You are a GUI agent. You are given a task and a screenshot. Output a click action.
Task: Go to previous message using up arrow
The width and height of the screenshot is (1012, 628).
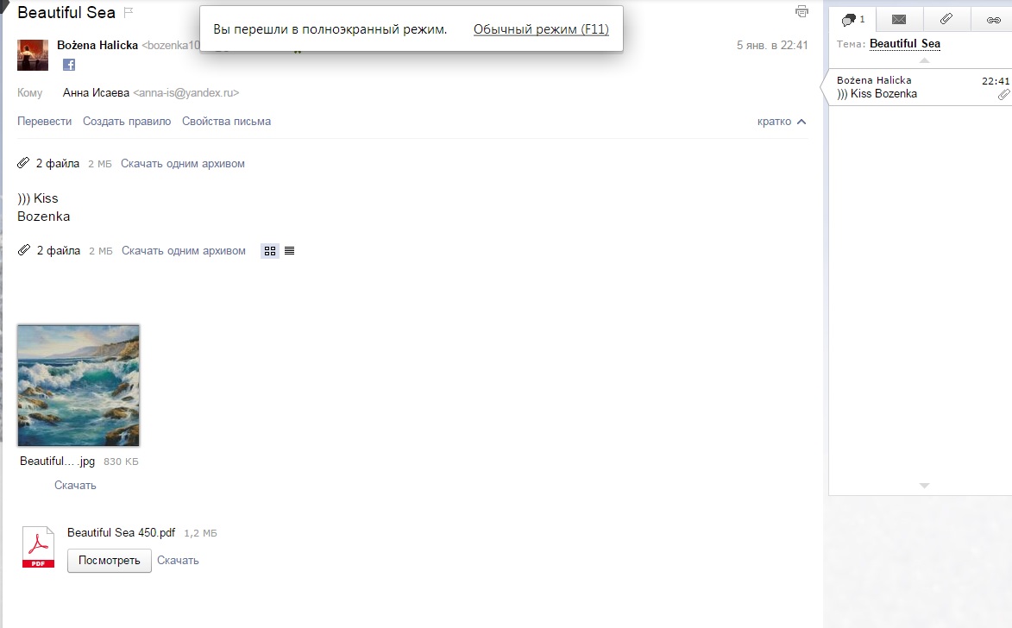click(x=924, y=60)
